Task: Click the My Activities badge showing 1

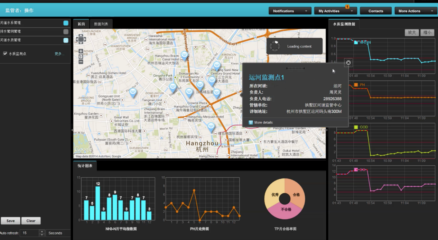Action: click(x=347, y=7)
